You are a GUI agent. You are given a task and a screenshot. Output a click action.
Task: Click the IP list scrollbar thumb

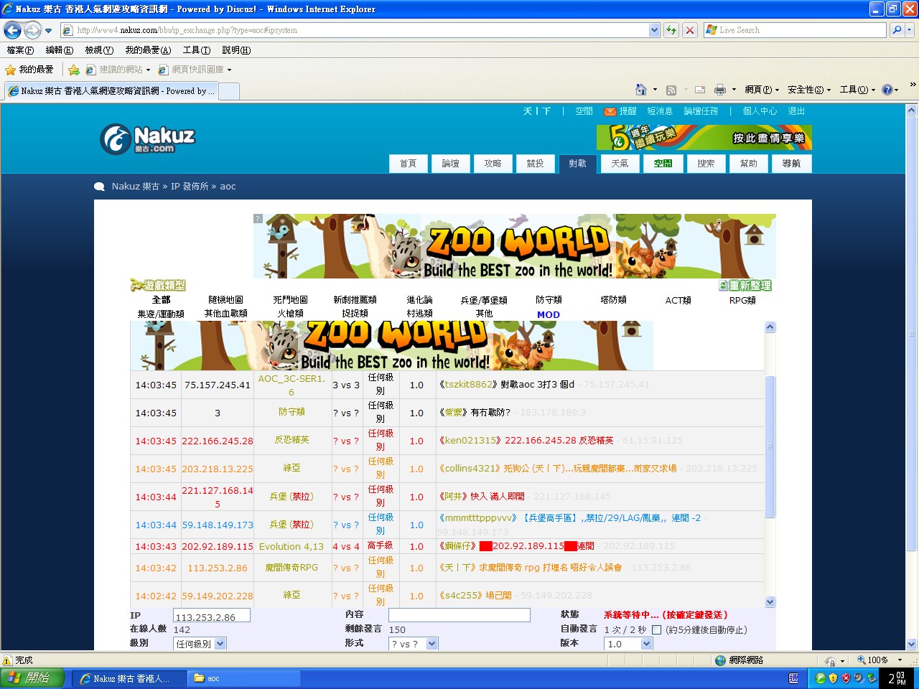click(770, 446)
